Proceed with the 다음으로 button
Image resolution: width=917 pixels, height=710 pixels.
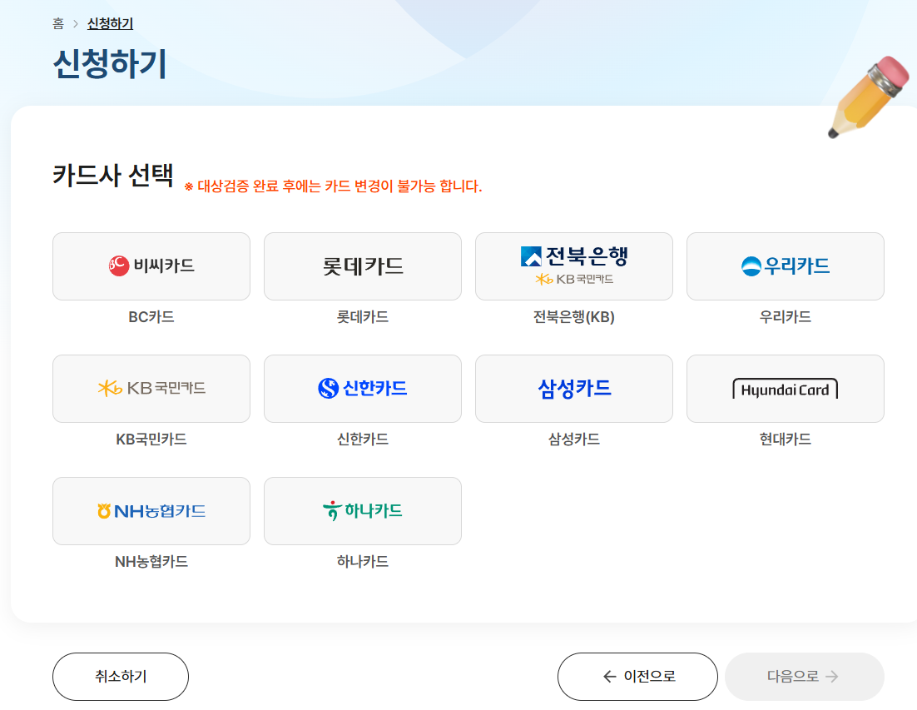tap(804, 677)
